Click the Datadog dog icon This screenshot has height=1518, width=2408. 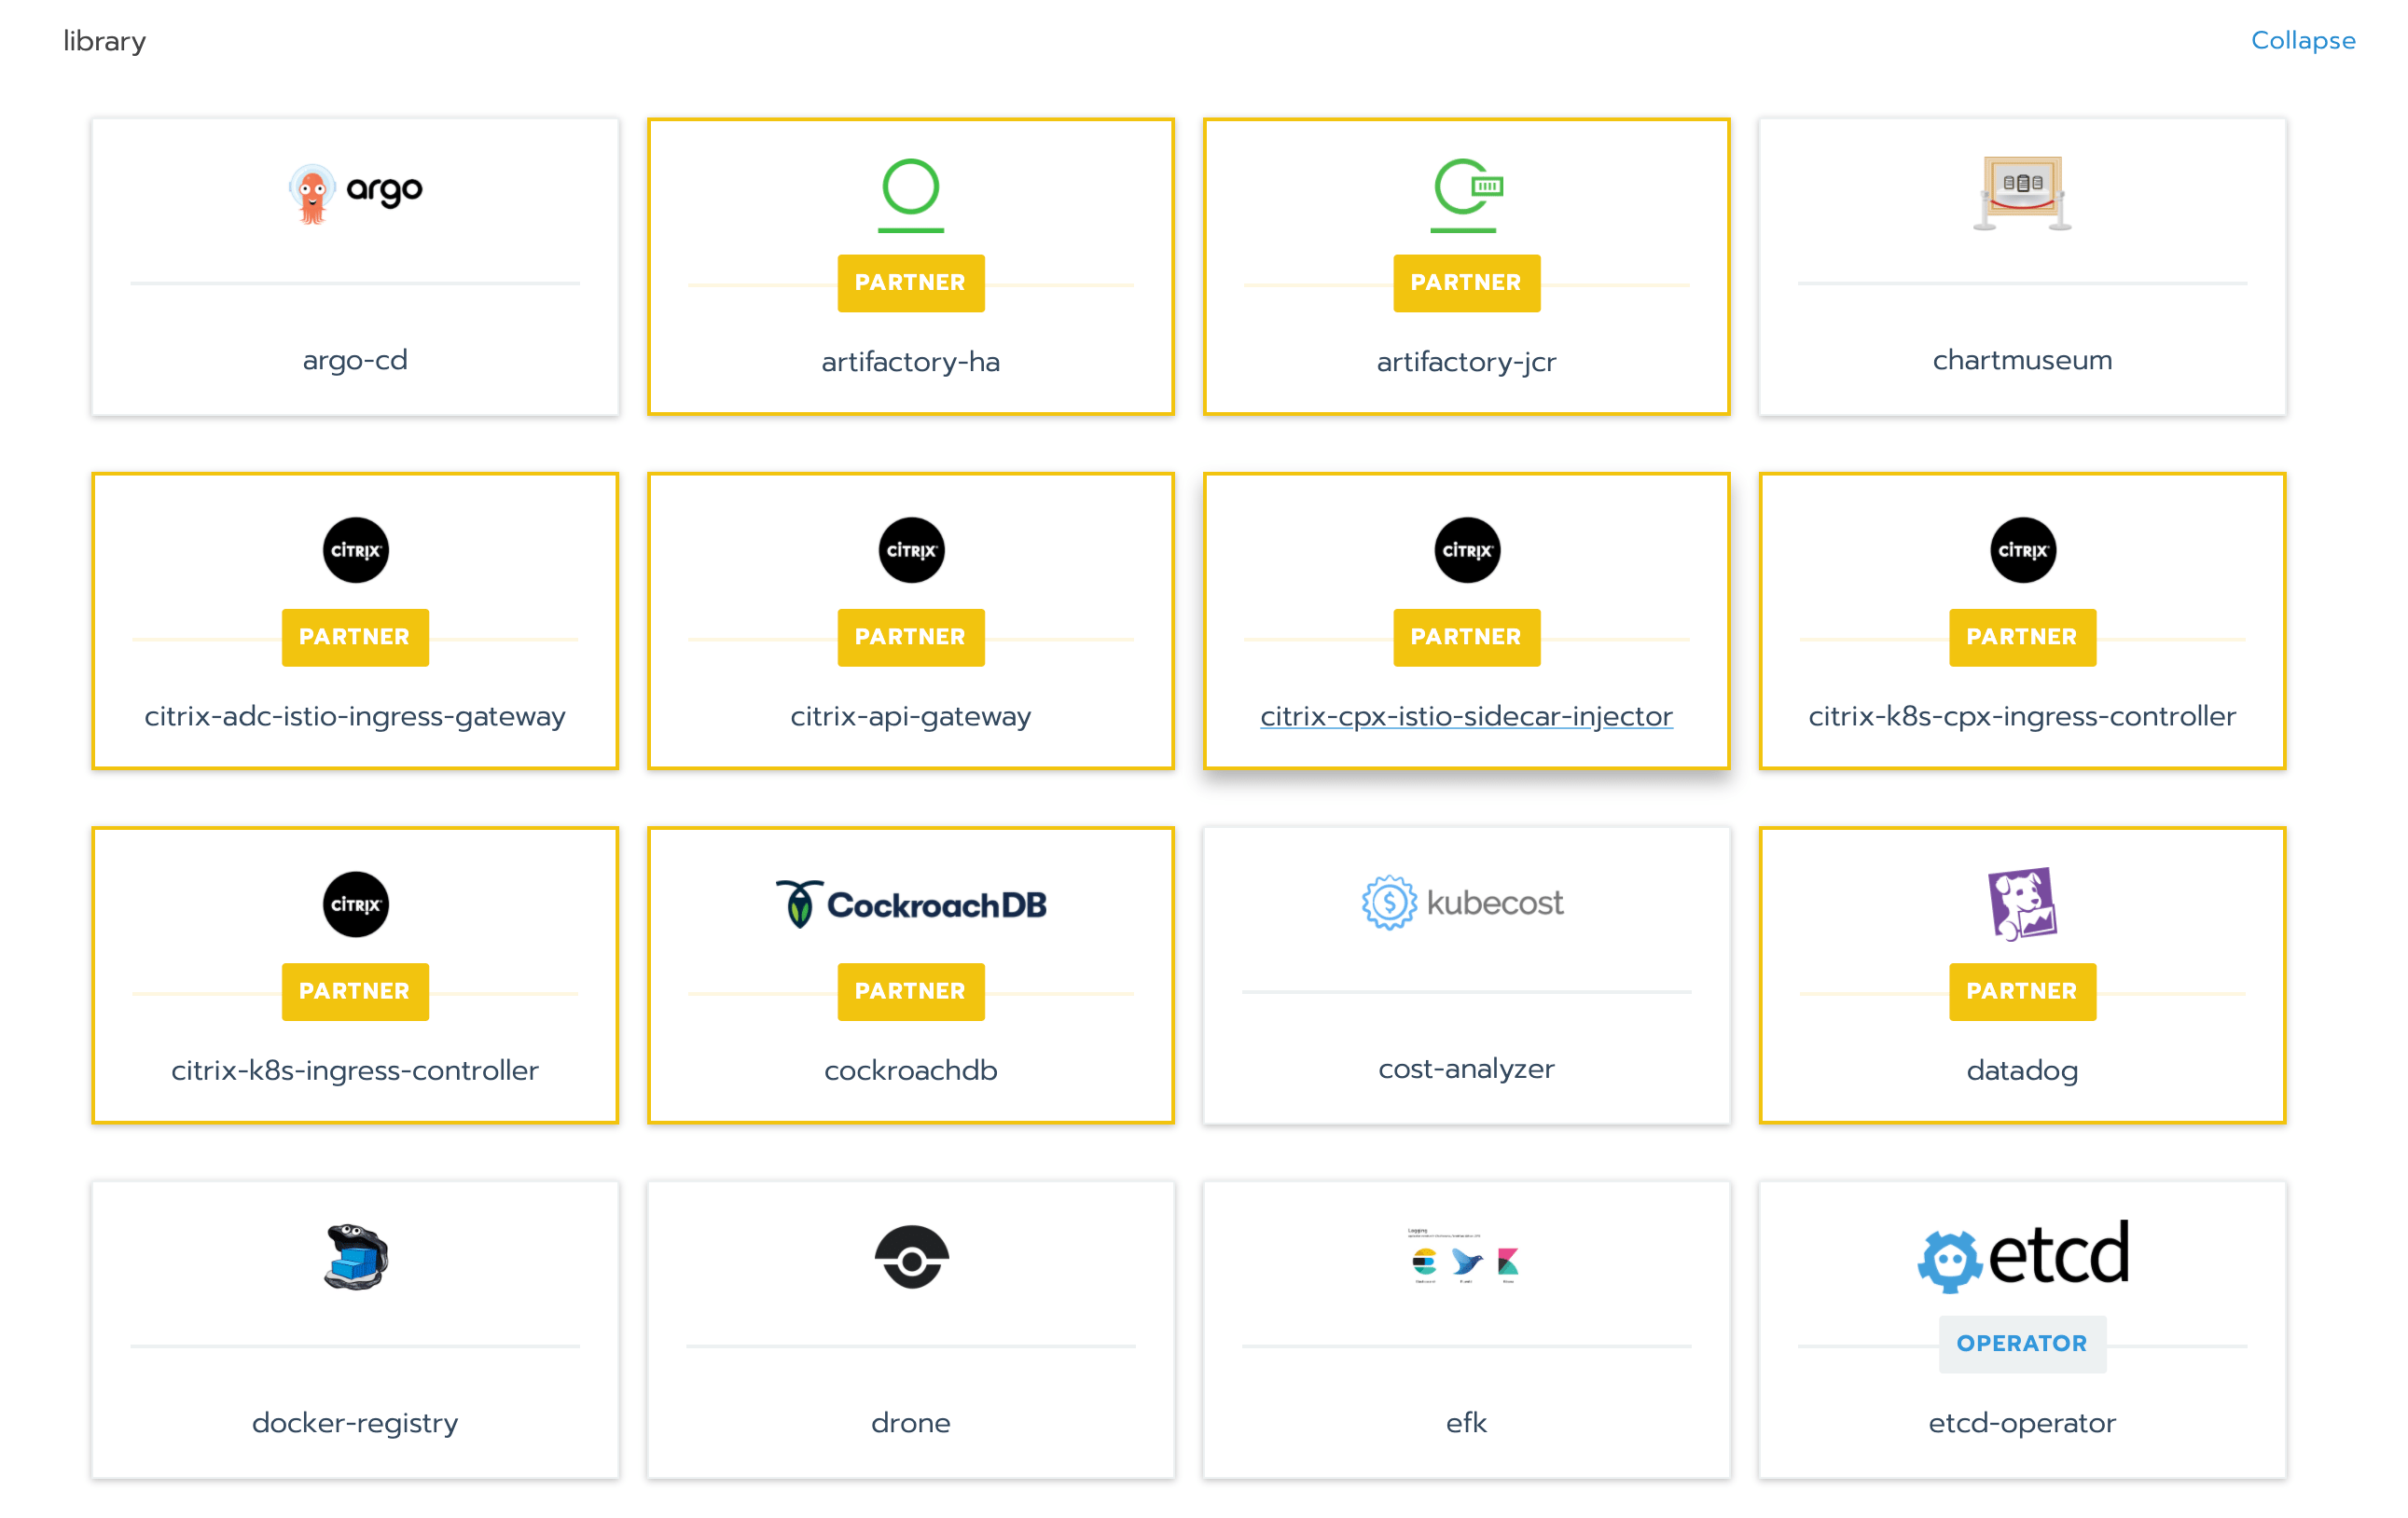coord(2021,903)
